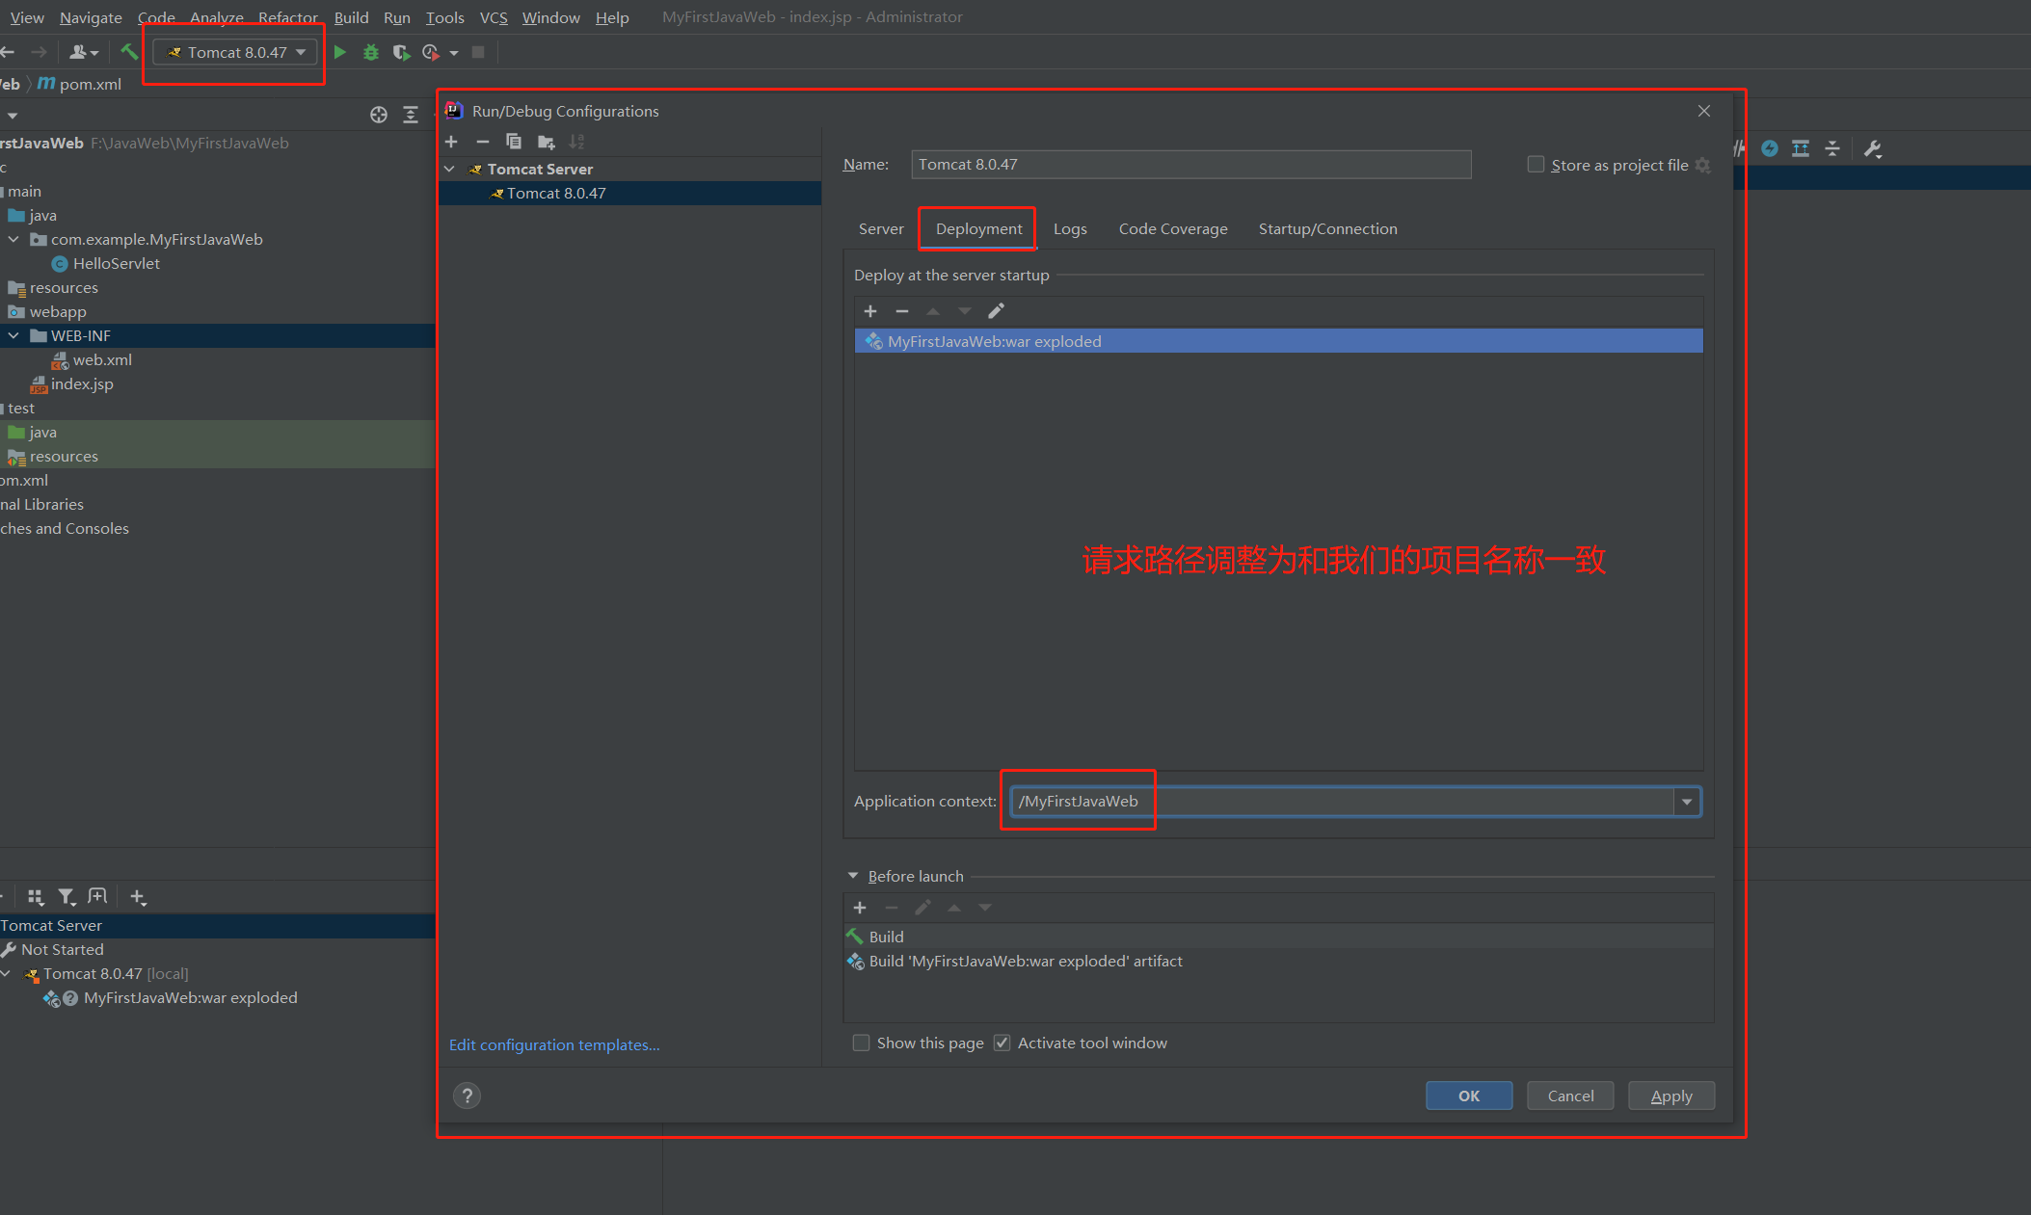Click sort configurations icon
The height and width of the screenshot is (1215, 2031).
pos(576,142)
